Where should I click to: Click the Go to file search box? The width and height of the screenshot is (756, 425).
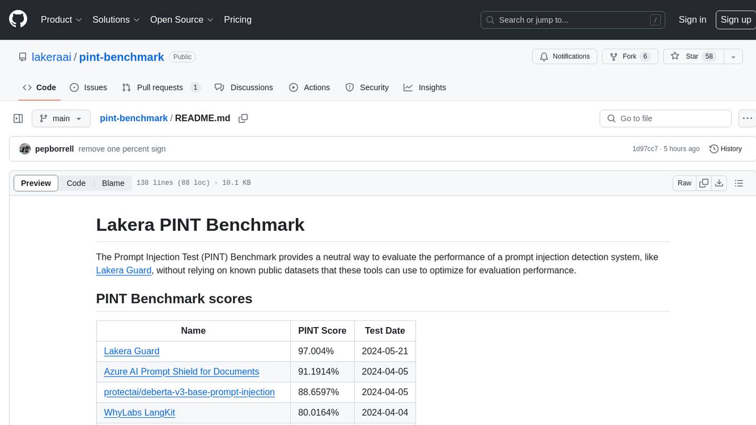[x=665, y=118]
